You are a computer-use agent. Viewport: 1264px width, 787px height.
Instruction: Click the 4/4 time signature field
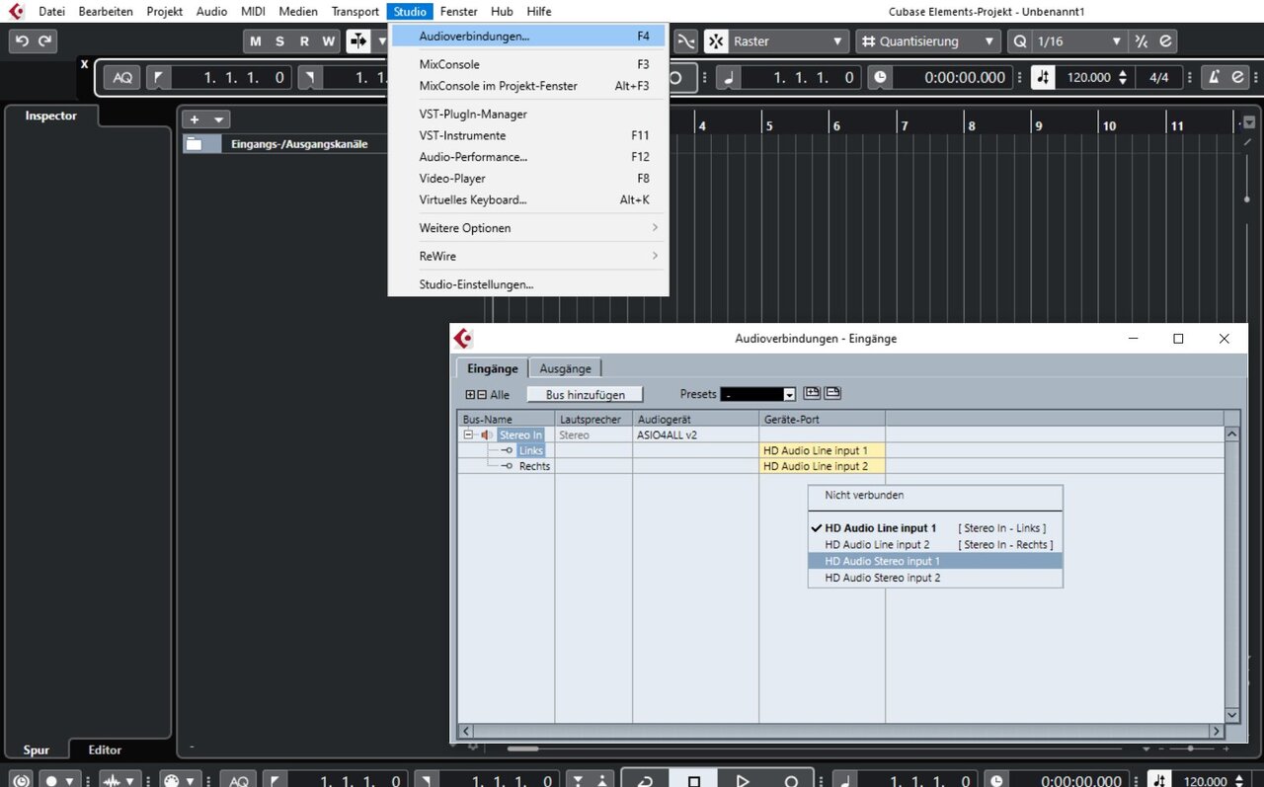[x=1158, y=77]
